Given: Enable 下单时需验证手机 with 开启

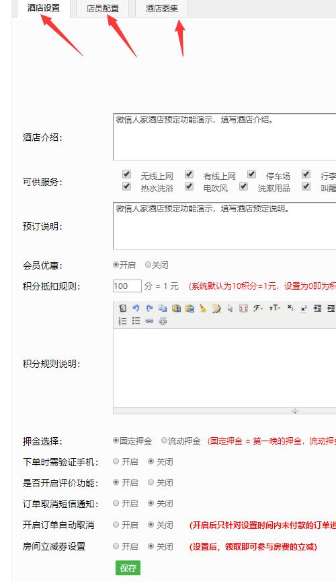Looking at the screenshot, I should [x=116, y=461].
